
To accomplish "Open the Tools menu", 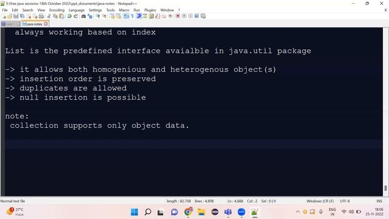I will pos(111,10).
